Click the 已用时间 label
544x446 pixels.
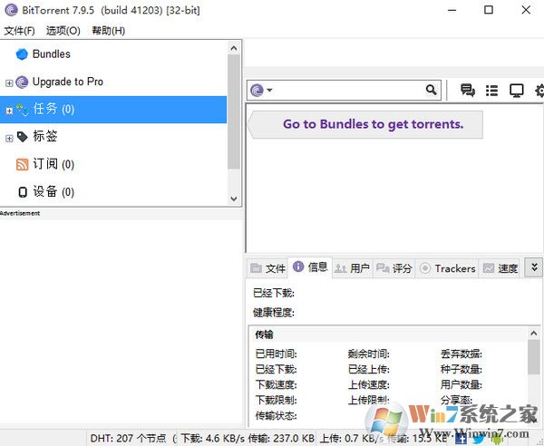pos(277,354)
